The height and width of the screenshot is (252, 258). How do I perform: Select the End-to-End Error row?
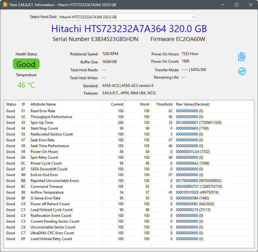pyautogui.click(x=129, y=175)
